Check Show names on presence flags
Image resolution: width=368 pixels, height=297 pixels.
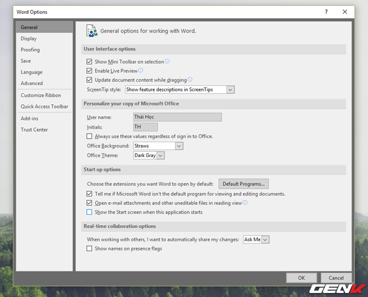tap(89, 249)
